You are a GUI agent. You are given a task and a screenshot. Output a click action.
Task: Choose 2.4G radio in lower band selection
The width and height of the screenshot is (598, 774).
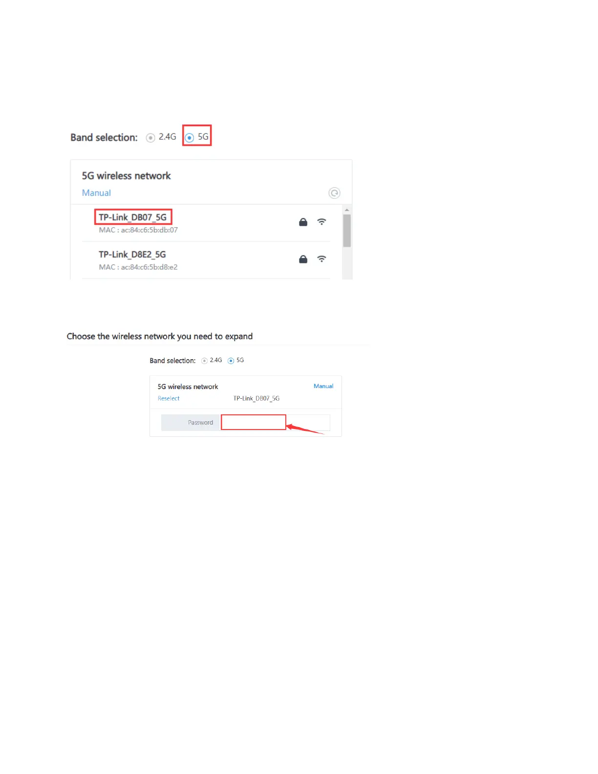pos(204,361)
